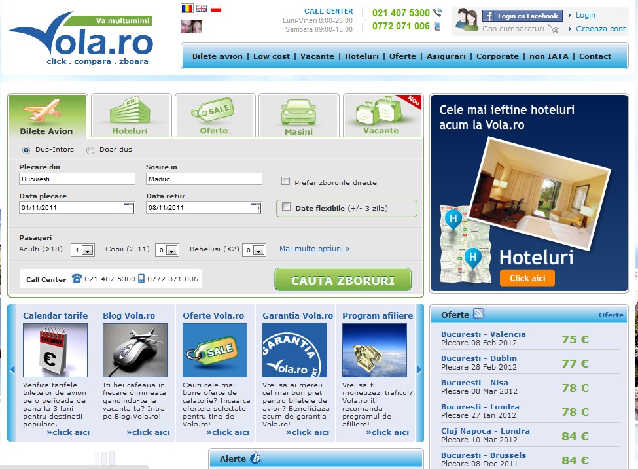Click Login cu Facebook button
638x469 pixels.
[522, 16]
